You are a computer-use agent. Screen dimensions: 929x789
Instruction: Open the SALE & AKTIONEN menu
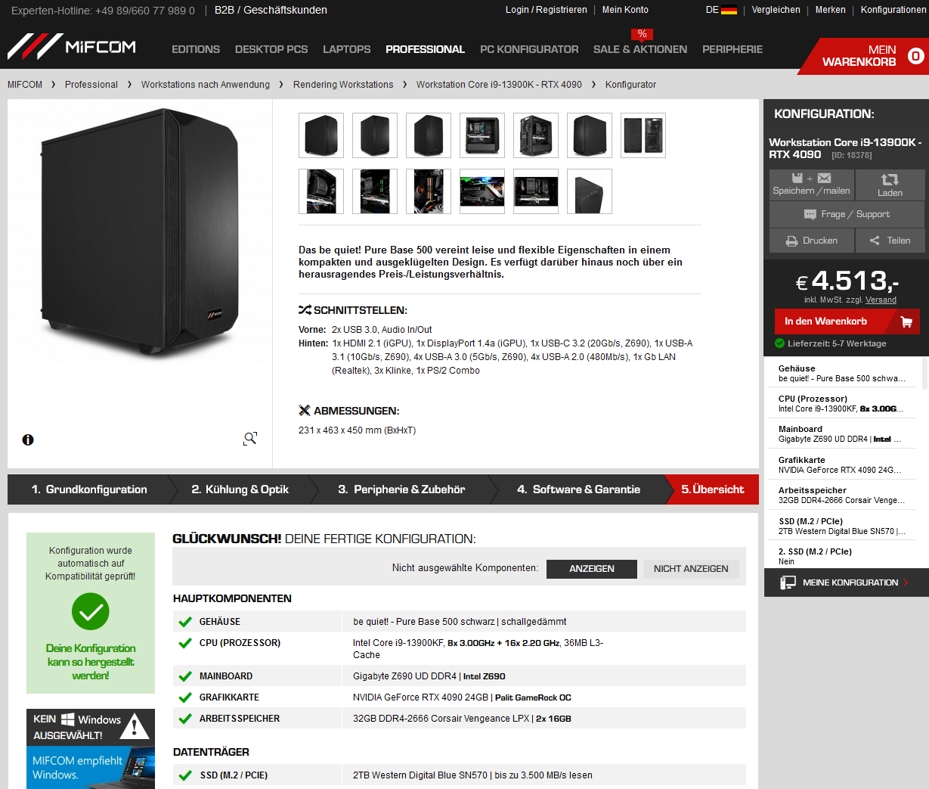tap(640, 49)
